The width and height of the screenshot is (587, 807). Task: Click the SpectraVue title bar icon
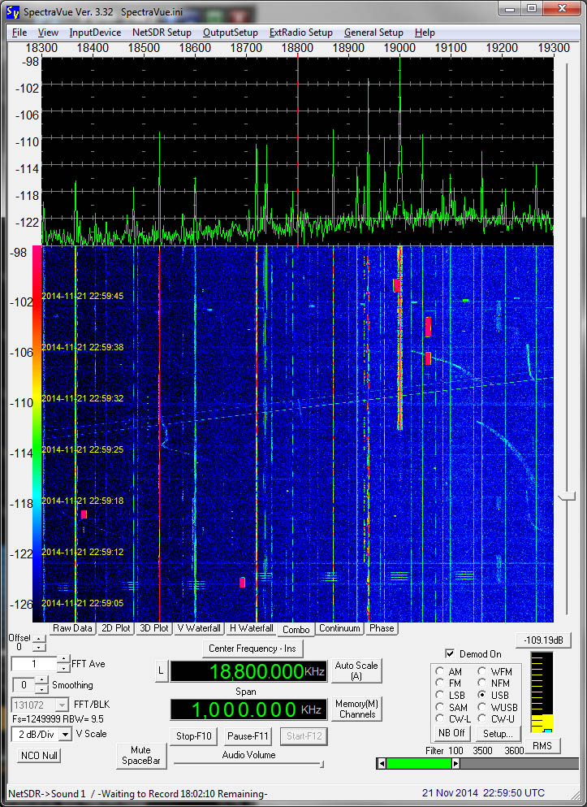tap(13, 11)
